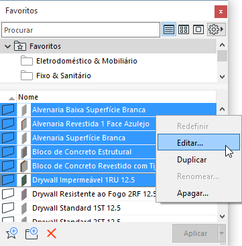The width and height of the screenshot is (242, 246).
Task: Click the new favorite star icon
Action: [11, 233]
